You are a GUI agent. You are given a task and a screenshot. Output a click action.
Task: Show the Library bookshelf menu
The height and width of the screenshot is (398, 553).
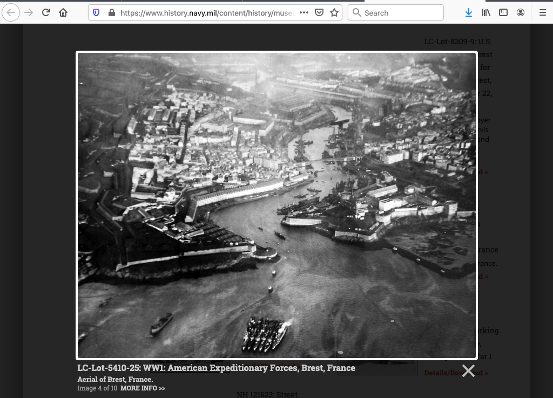click(x=486, y=12)
